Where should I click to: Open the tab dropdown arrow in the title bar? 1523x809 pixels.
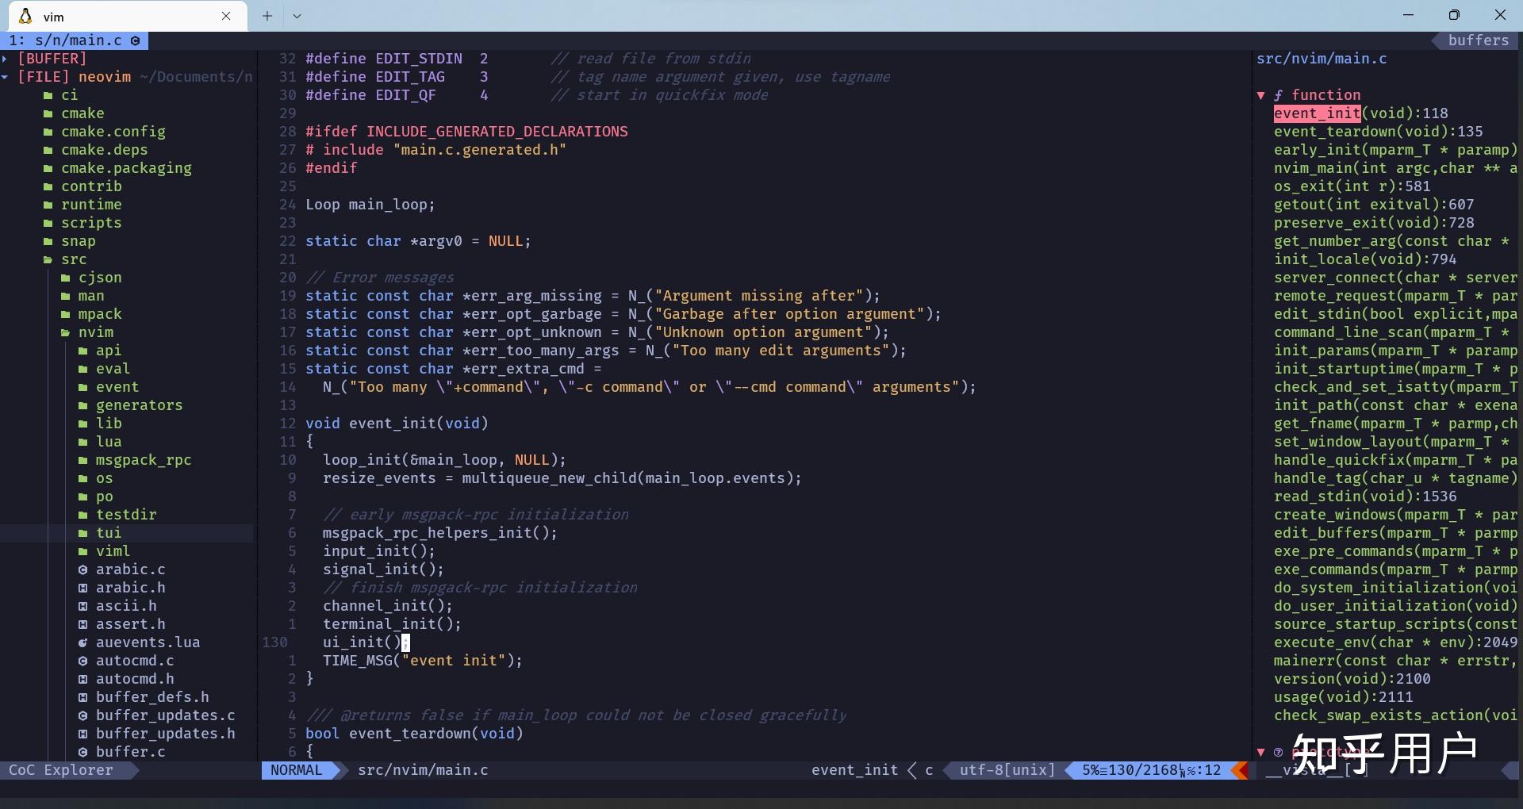pos(297,16)
